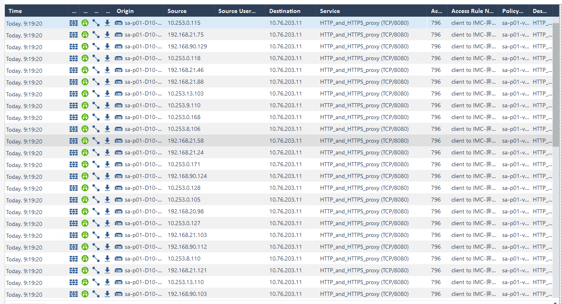Sort logs by the Time column header
This screenshot has width=562, height=304.
(x=15, y=11)
